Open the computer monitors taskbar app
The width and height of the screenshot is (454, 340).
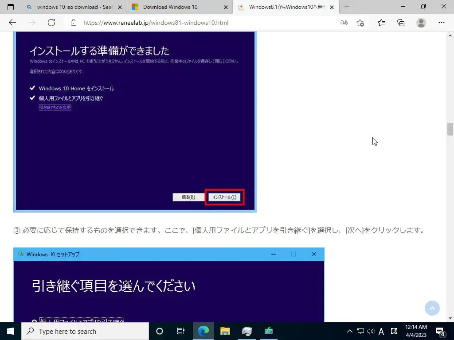(x=247, y=331)
